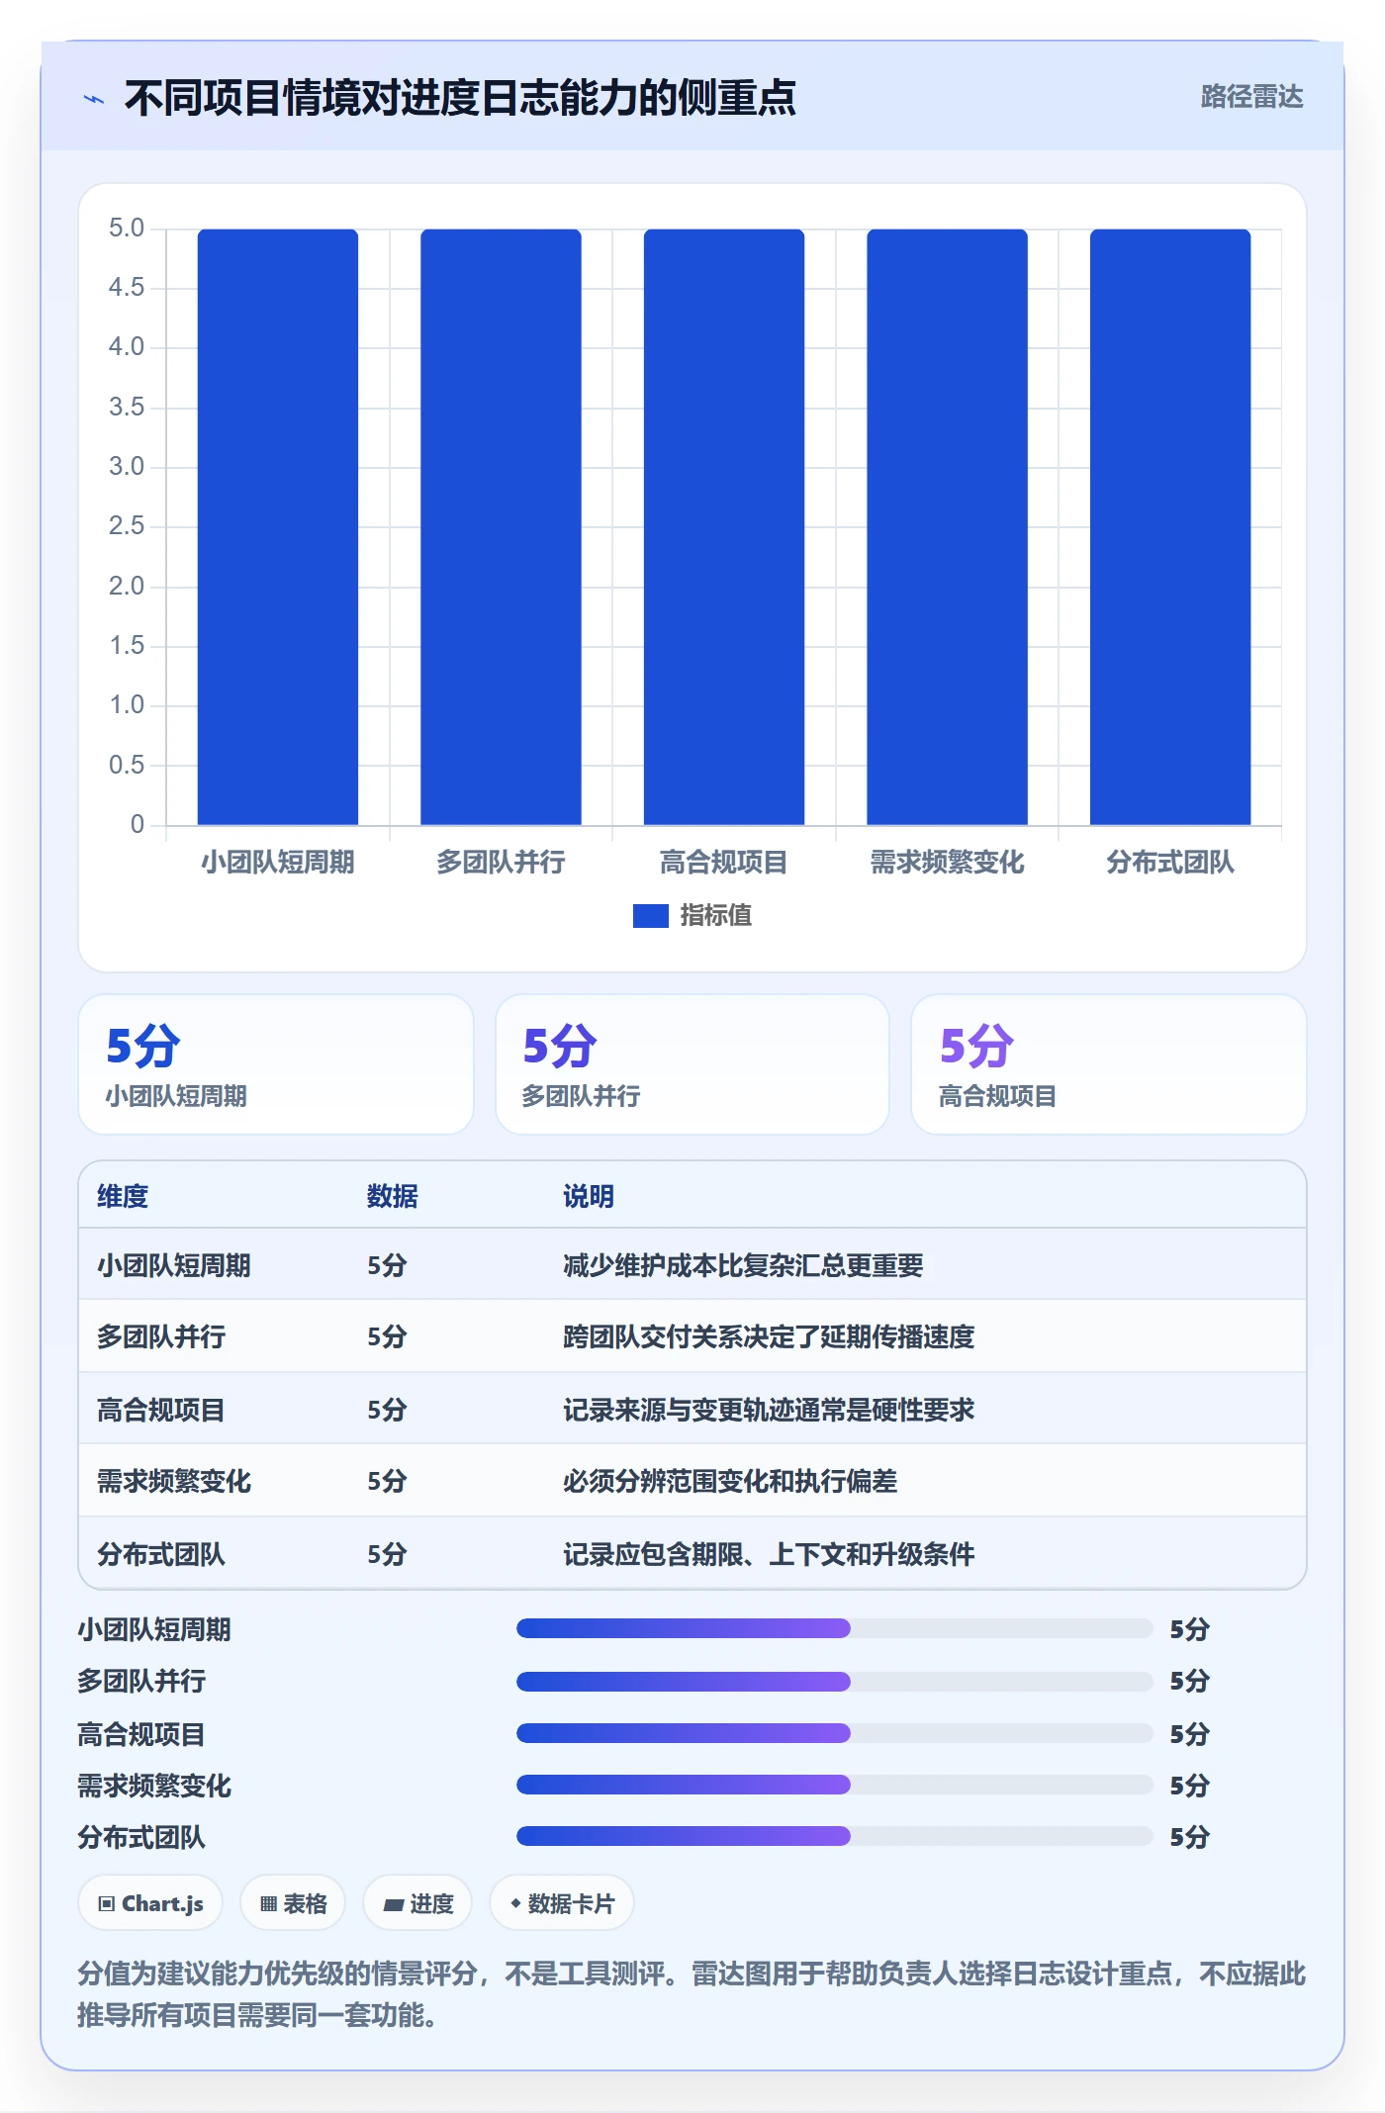Click the 5.0 y-axis label
This screenshot has height=2113, width=1385.
(127, 229)
